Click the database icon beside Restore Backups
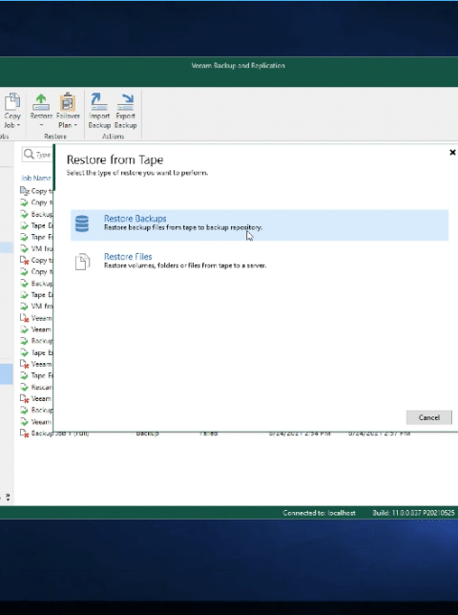Screen dimensions: 458x615 82,223
